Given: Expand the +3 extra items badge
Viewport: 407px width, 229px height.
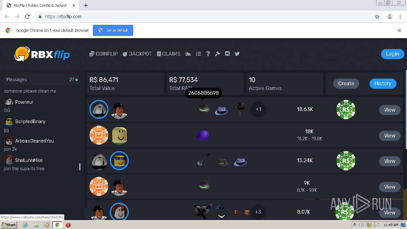Looking at the screenshot, I should (x=258, y=212).
